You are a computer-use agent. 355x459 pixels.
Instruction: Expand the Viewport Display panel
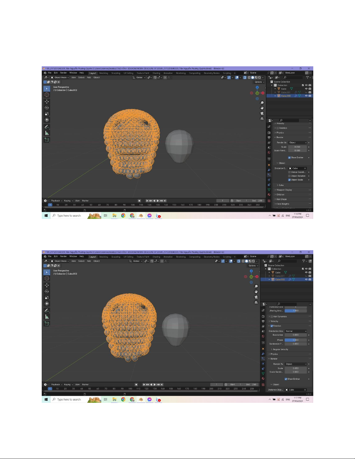[284, 190]
